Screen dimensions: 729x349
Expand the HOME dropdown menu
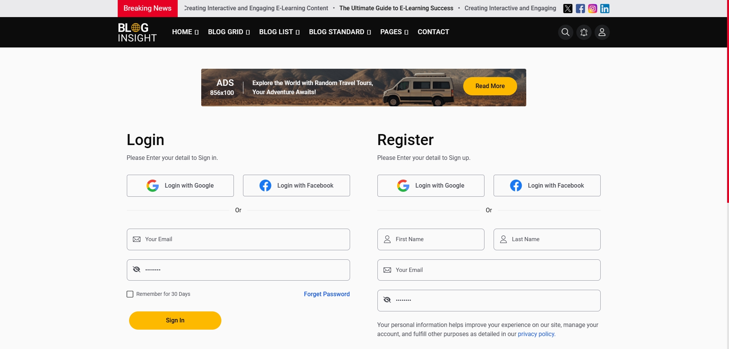point(185,32)
